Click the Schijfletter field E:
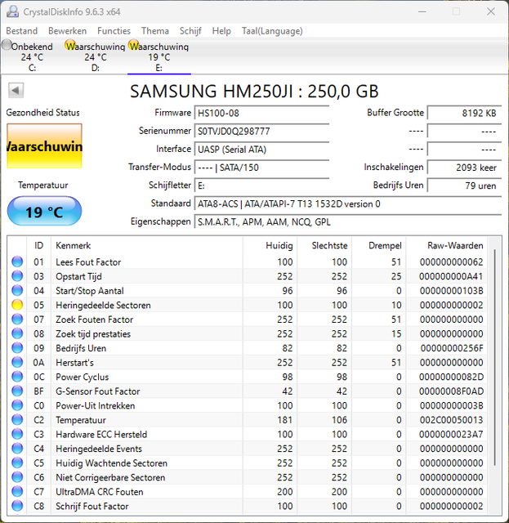This screenshot has height=523, width=509. click(261, 186)
